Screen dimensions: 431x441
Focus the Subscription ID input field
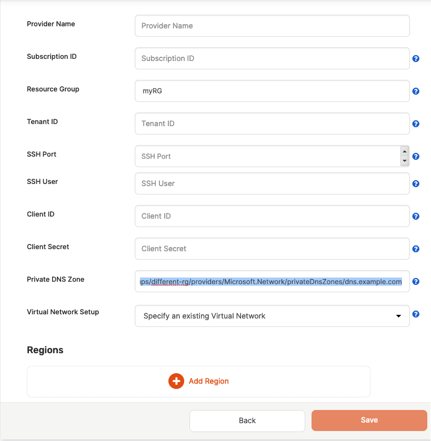point(272,58)
